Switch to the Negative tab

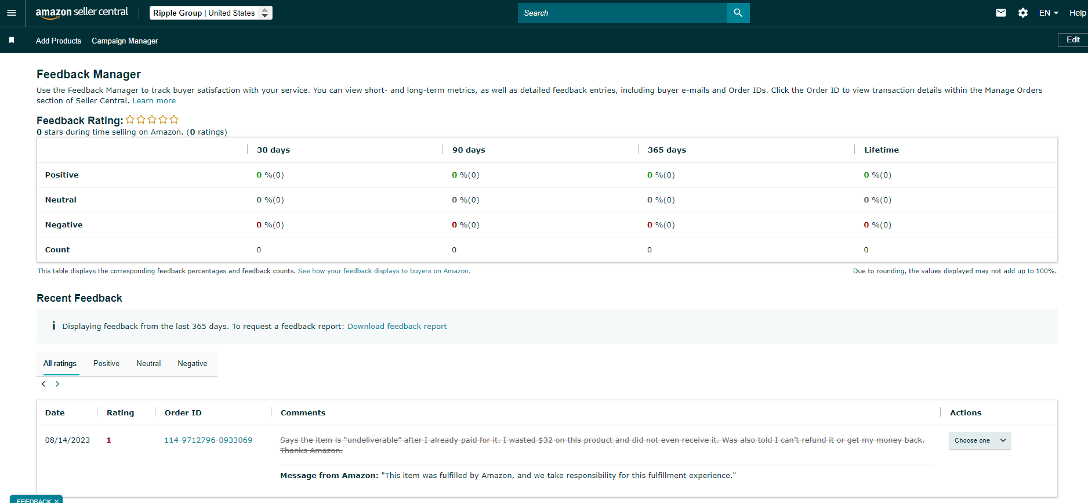tap(193, 364)
